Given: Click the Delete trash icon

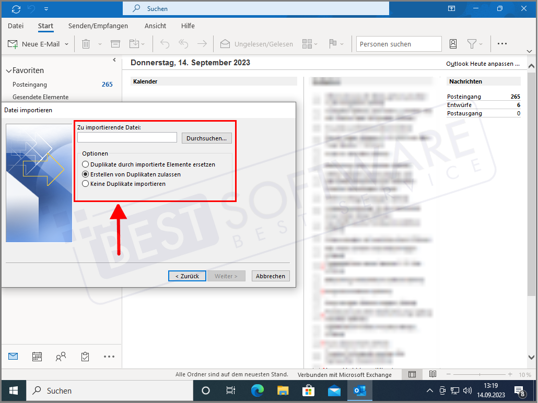Looking at the screenshot, I should (86, 44).
